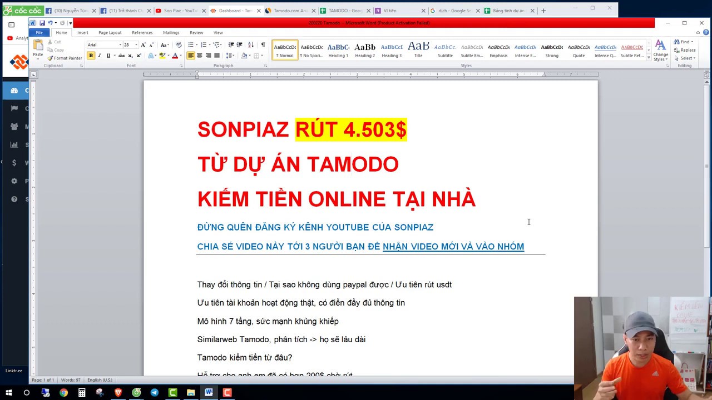Click Clear Formatting icon
712x400 pixels.
(x=179, y=44)
